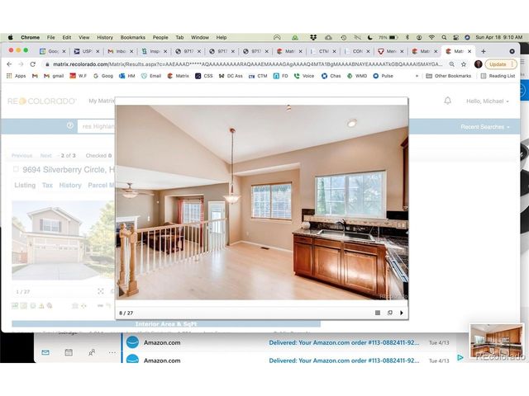Reload the page with the refresh icon
This screenshot has height=396, width=529.
tap(33, 64)
